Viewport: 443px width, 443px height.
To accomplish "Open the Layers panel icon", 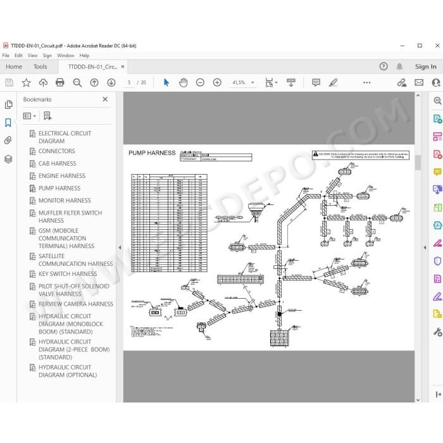I will (x=8, y=159).
